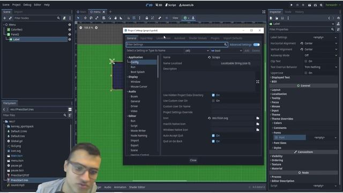Toggle Use Hidden Project Data Directory checkbox
Viewport: 343px width, 193px height.
point(213,95)
